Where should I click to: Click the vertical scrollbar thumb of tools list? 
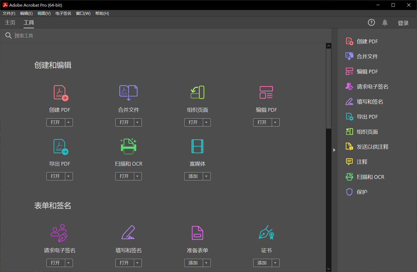[x=329, y=88]
